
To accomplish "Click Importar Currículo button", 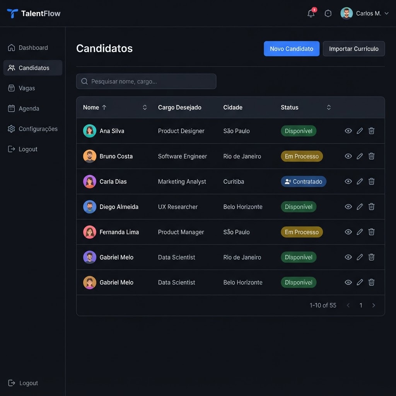I will 353,49.
